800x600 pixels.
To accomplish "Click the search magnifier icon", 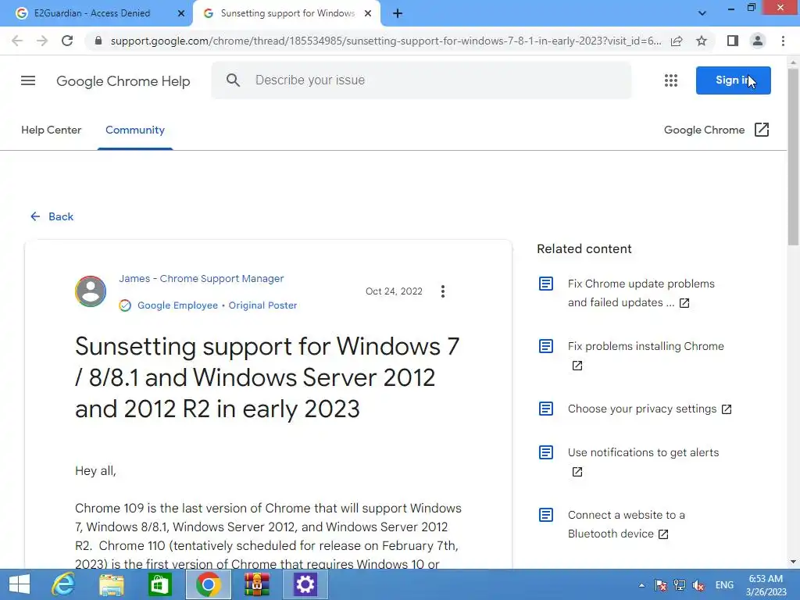I will (x=233, y=80).
